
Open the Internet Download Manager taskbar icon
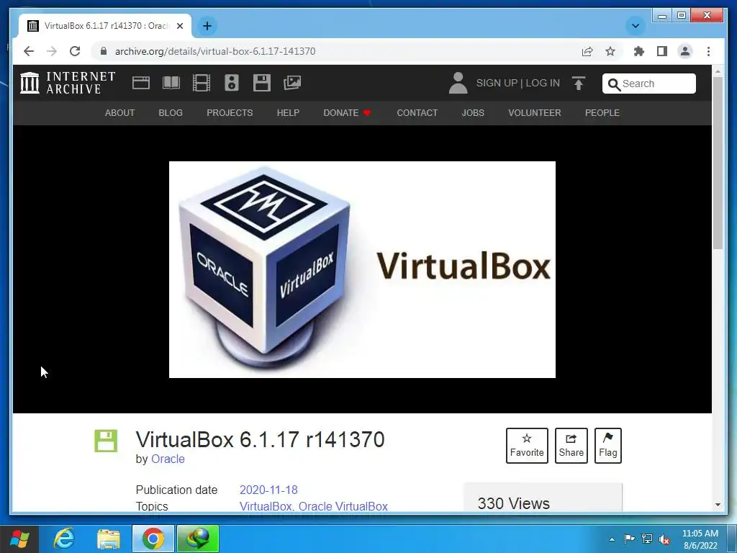click(x=197, y=539)
